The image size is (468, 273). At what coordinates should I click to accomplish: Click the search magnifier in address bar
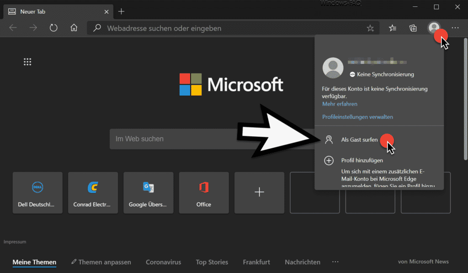97,28
